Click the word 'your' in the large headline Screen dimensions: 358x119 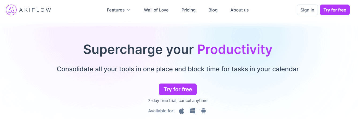point(180,50)
